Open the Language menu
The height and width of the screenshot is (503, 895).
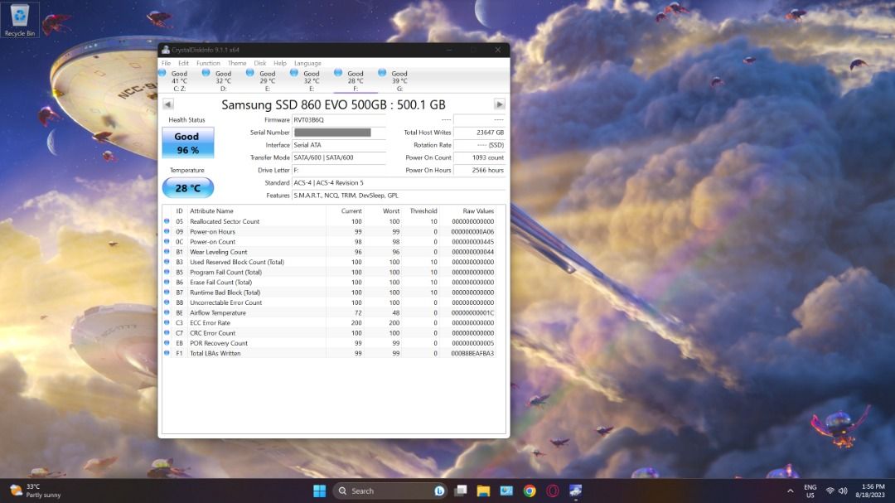307,63
